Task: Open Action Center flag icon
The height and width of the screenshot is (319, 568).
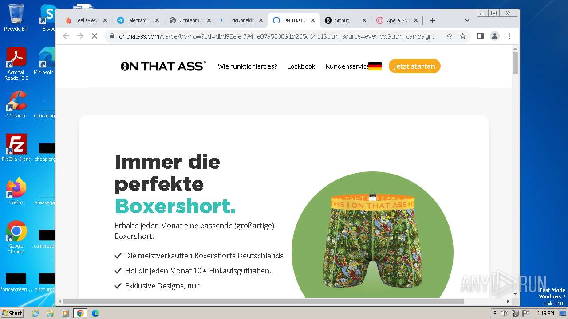Action: click(525, 313)
